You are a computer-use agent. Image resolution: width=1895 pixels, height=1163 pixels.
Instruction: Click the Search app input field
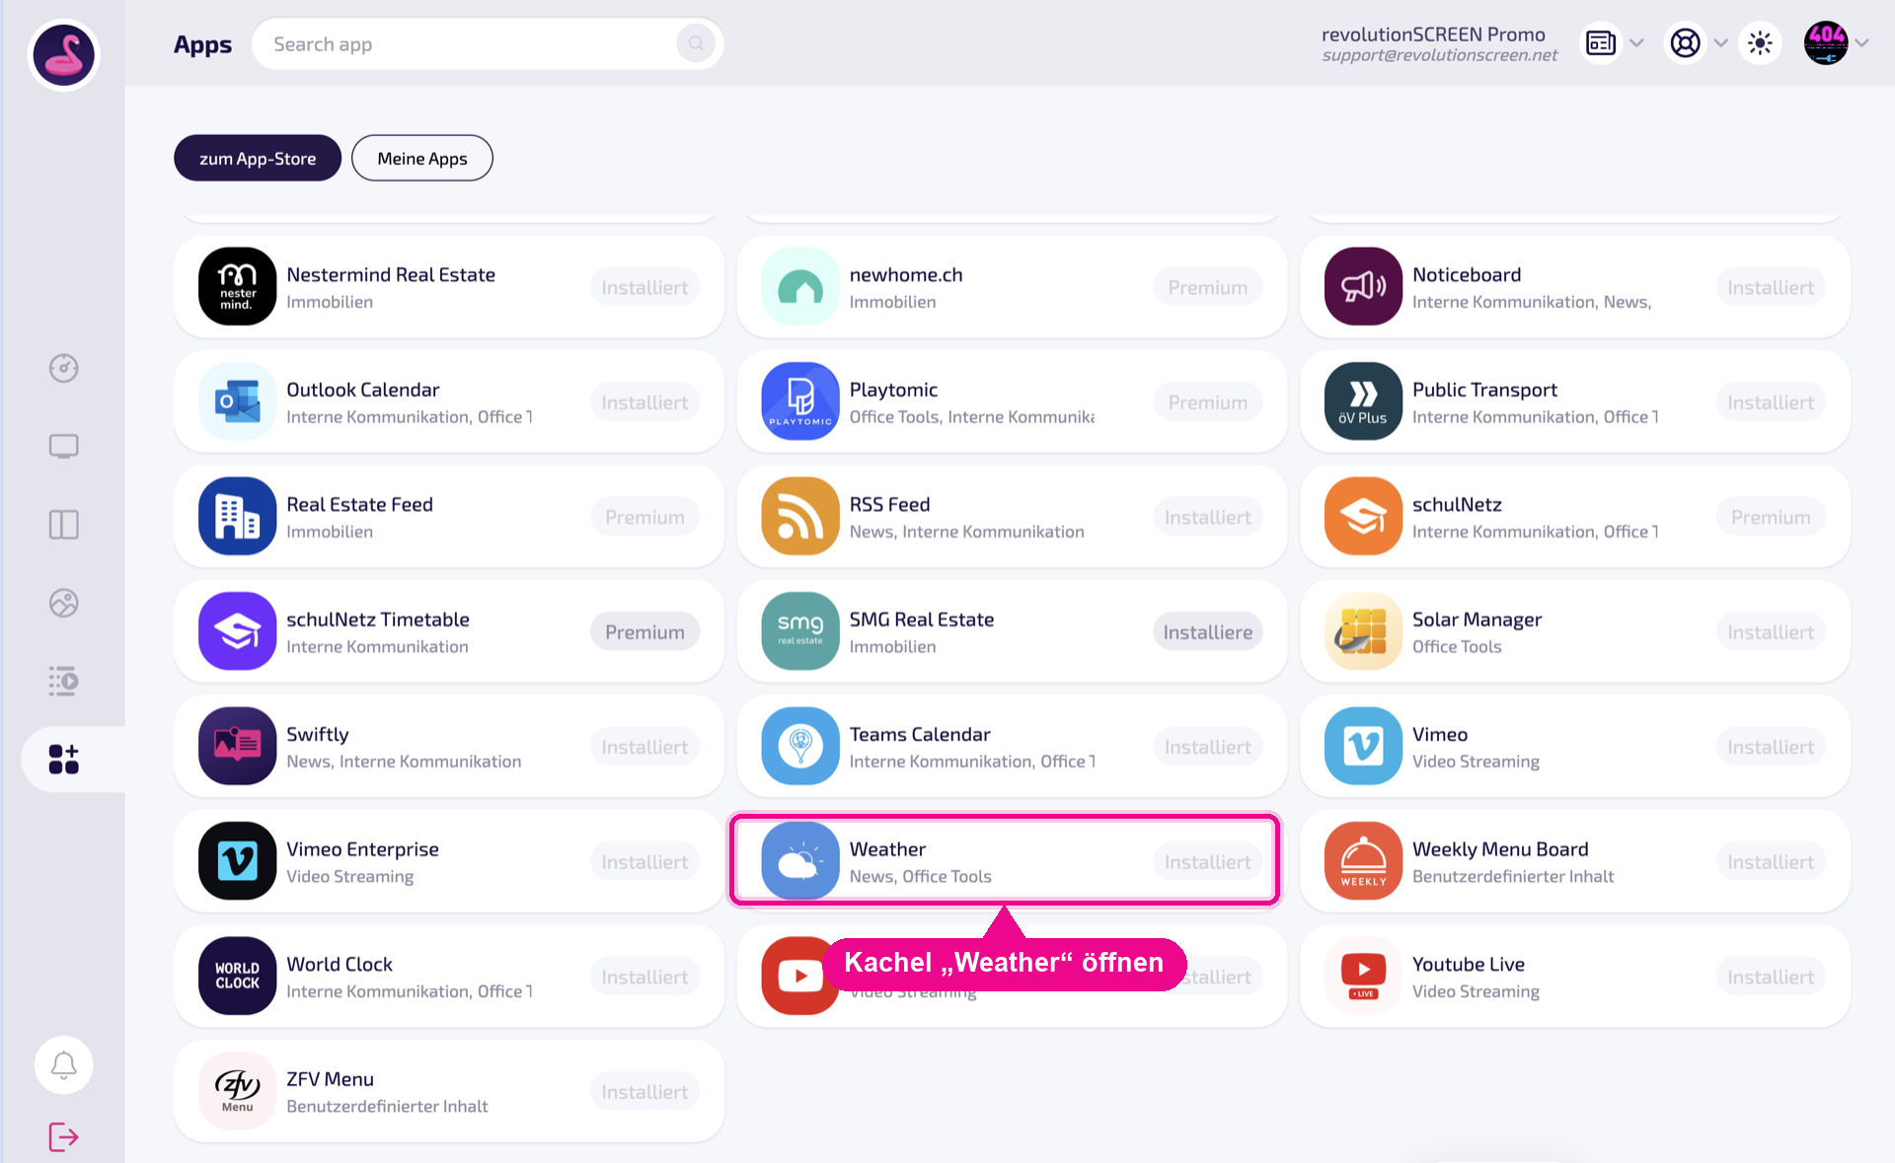[474, 43]
